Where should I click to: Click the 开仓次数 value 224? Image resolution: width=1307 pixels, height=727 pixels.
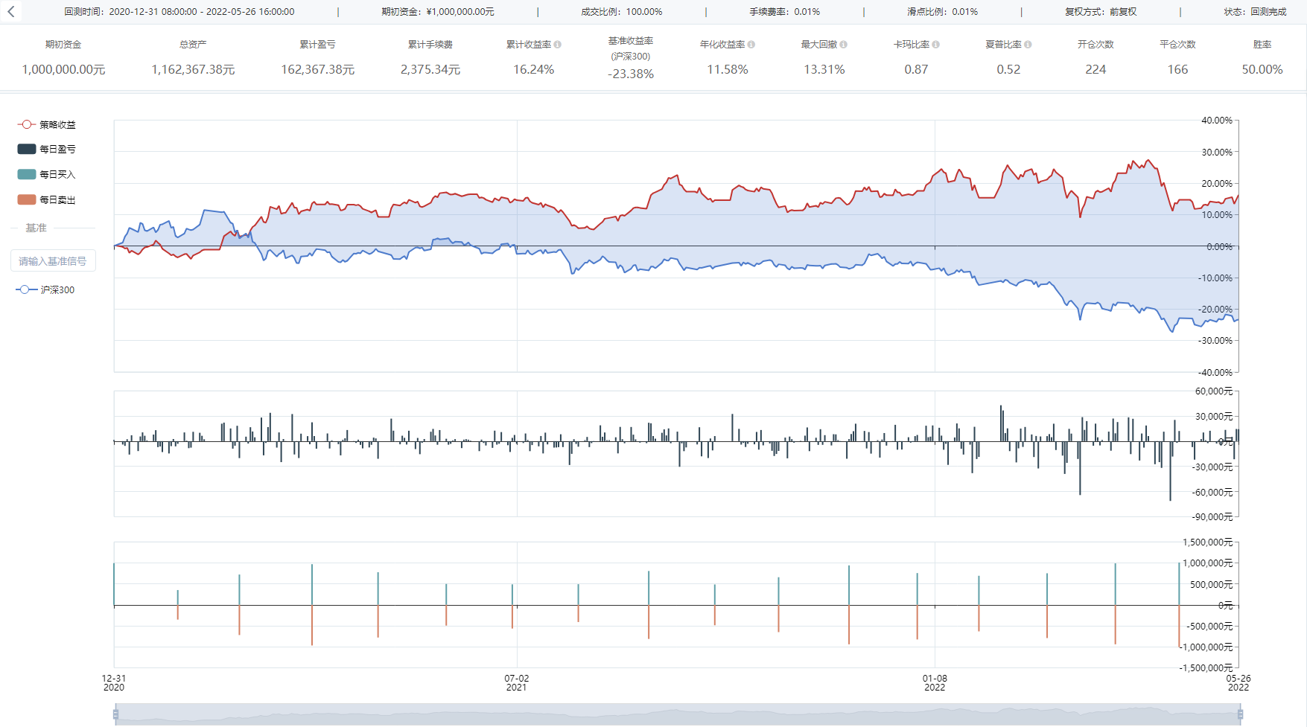pos(1095,69)
